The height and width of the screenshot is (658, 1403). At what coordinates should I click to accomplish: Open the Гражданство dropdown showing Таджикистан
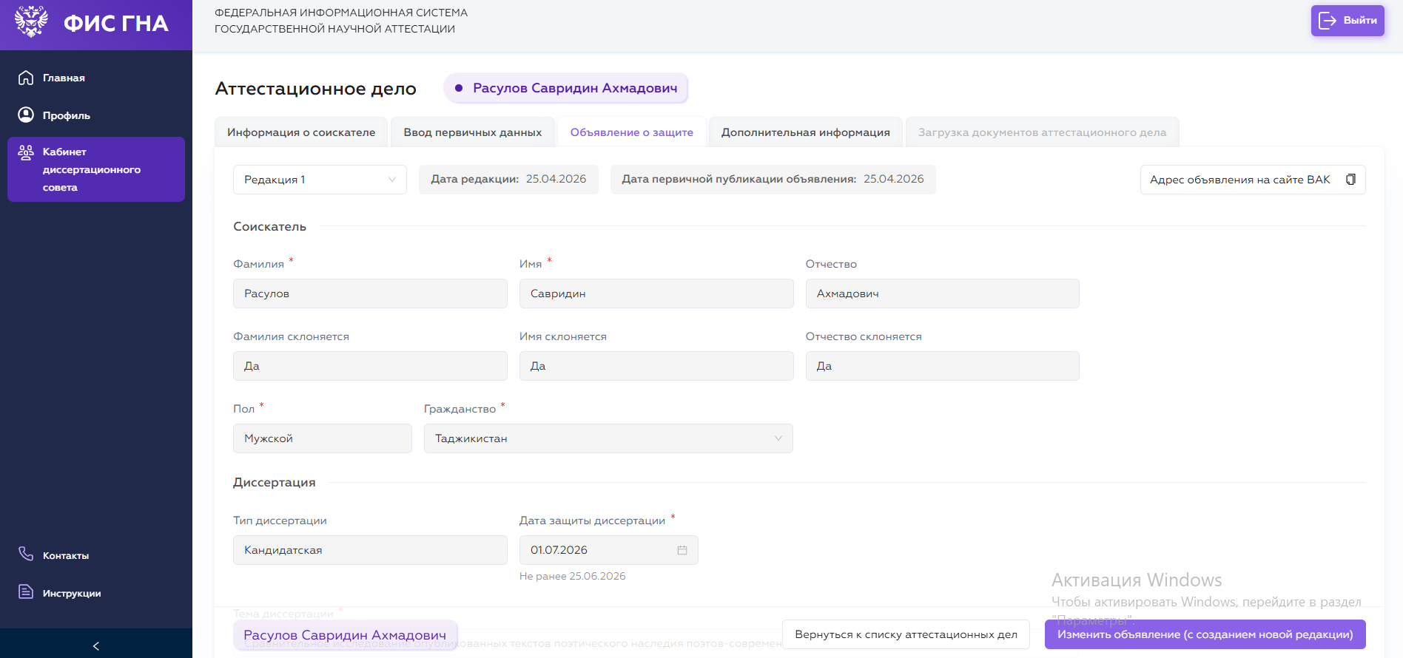coord(608,438)
